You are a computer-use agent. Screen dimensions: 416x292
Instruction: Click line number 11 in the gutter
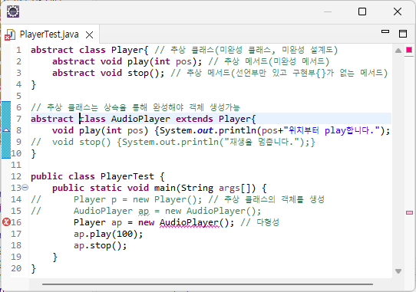[16, 165]
